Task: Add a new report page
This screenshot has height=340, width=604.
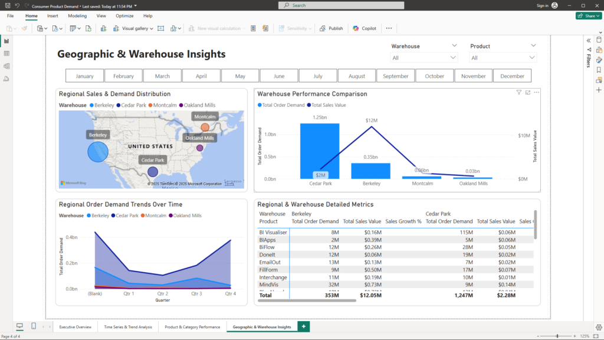Action: click(304, 326)
